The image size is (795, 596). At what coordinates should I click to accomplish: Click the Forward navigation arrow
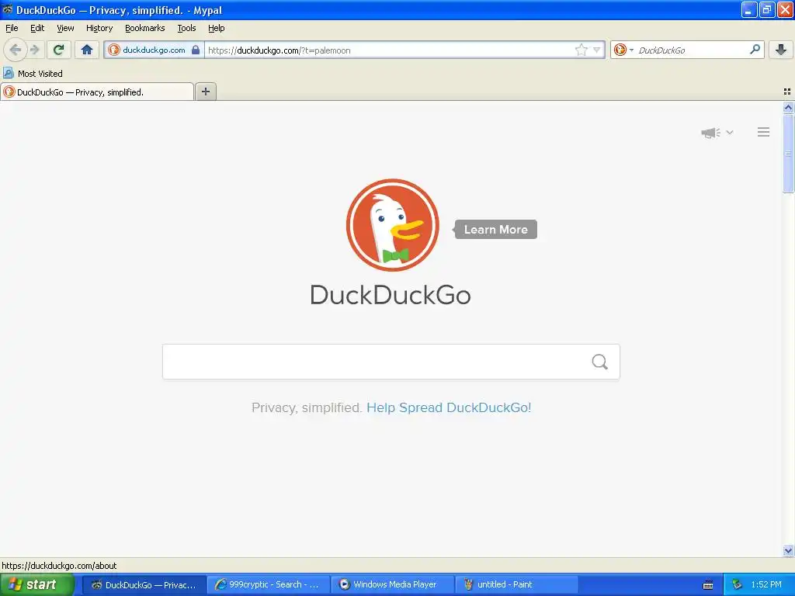[35, 50]
